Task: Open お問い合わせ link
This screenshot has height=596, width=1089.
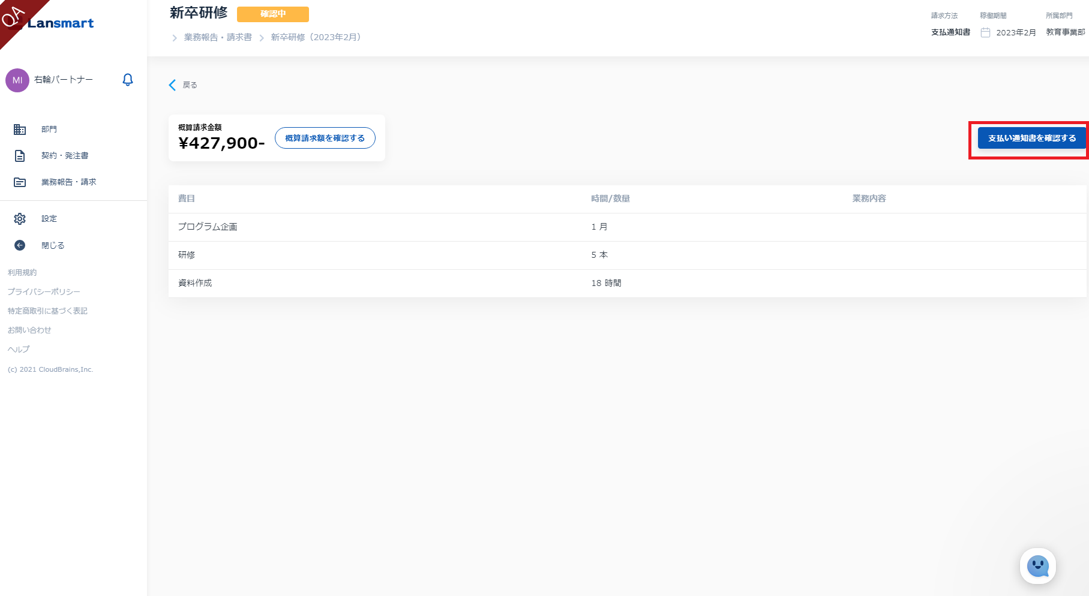Action: (29, 330)
